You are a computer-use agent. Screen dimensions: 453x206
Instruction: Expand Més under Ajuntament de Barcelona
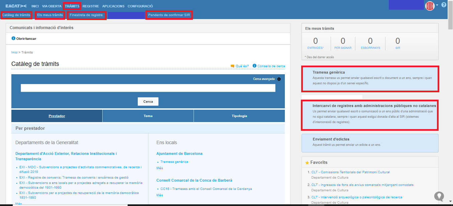[159, 168]
